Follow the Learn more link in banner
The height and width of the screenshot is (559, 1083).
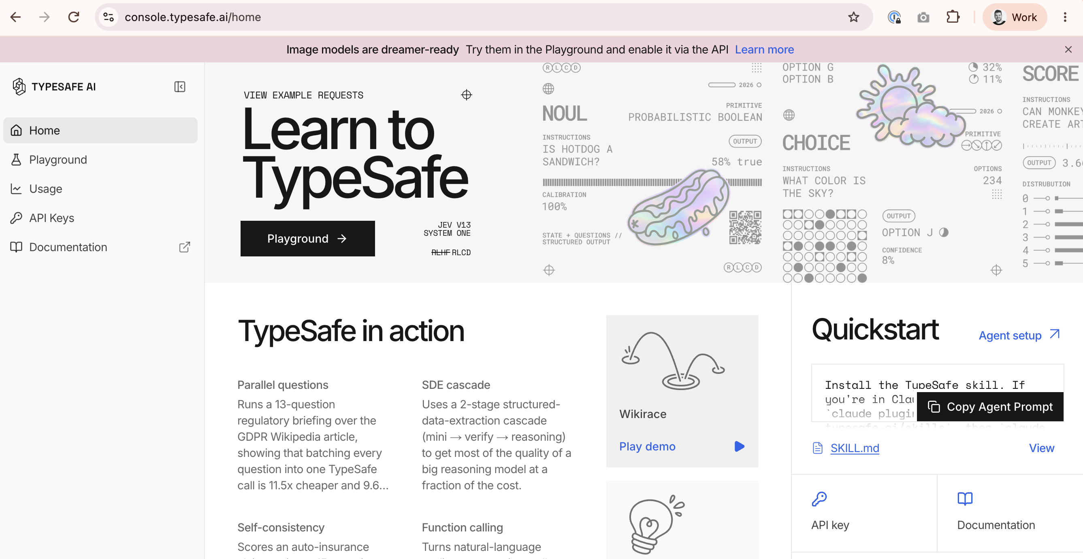[x=764, y=50]
